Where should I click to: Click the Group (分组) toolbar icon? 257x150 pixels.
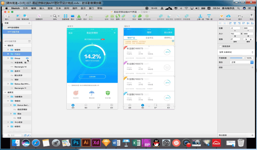point(18,16)
